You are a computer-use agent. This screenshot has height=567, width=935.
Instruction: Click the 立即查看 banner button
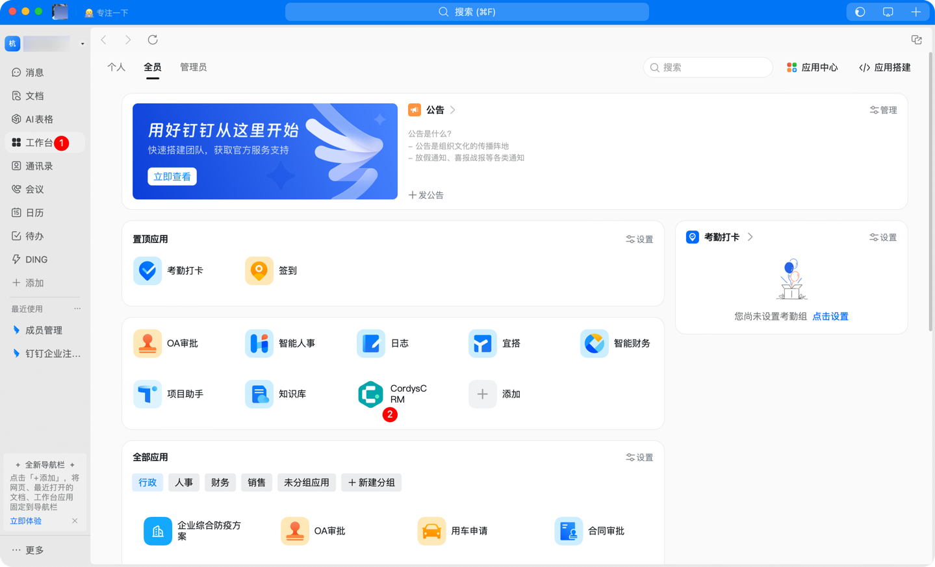[x=172, y=176]
